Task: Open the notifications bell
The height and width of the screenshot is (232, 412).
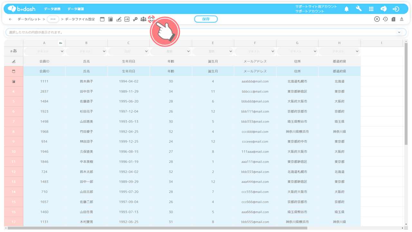Action: [346, 9]
